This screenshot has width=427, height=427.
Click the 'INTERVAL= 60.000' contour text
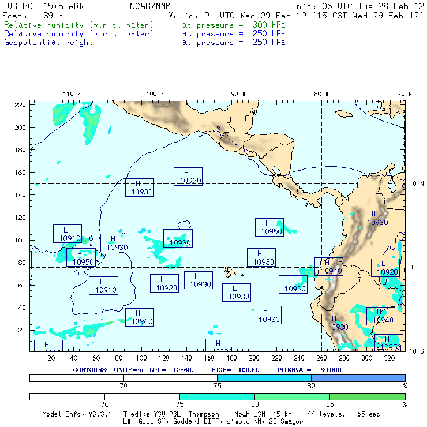[x=309, y=370]
